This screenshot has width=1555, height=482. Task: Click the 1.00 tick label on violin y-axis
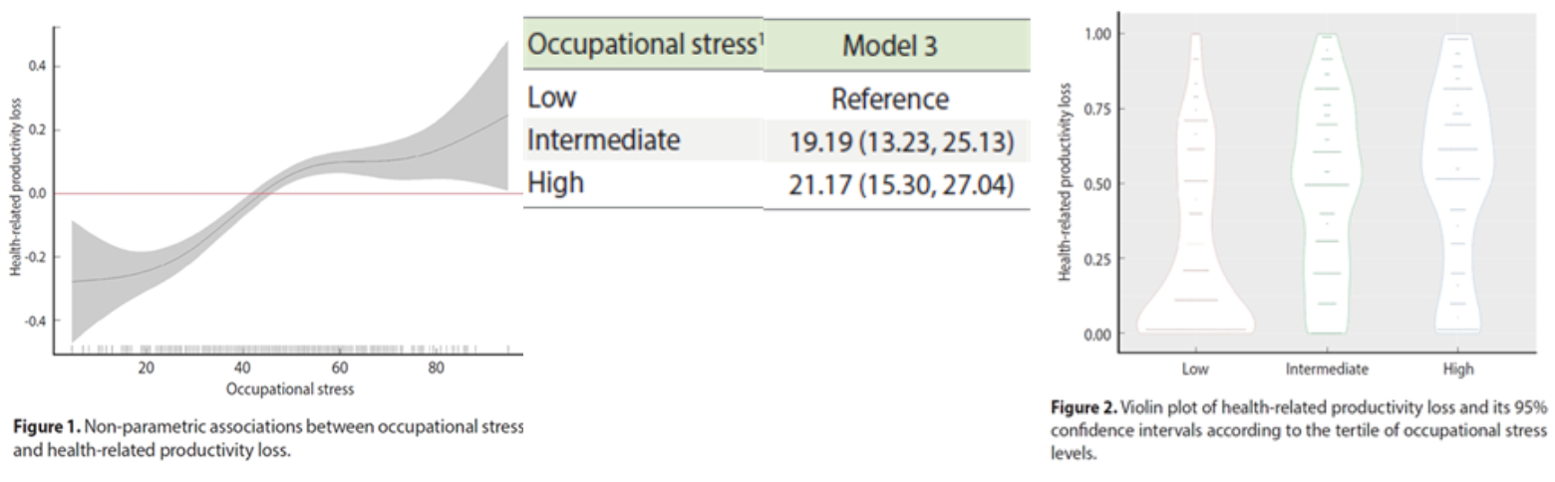1098,33
